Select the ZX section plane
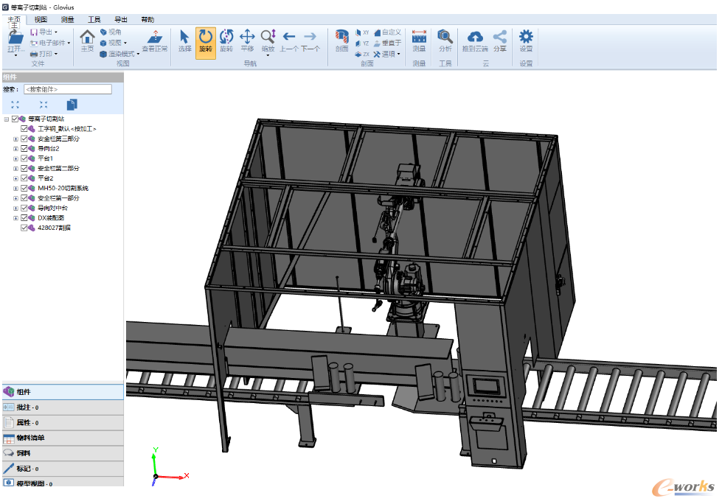This screenshot has height=504, width=722. click(x=362, y=55)
